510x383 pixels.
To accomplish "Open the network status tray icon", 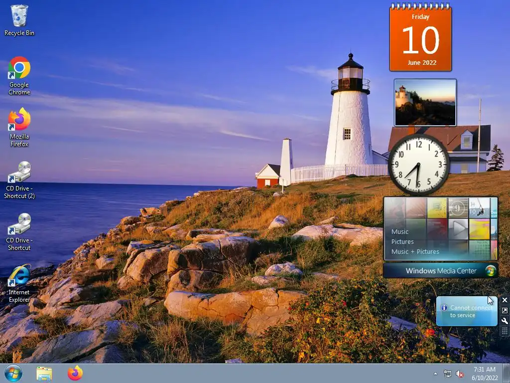I will (448, 374).
